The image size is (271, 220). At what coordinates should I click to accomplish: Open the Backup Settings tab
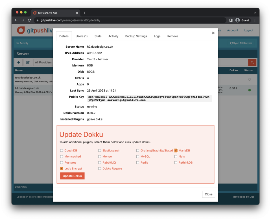(x=136, y=36)
